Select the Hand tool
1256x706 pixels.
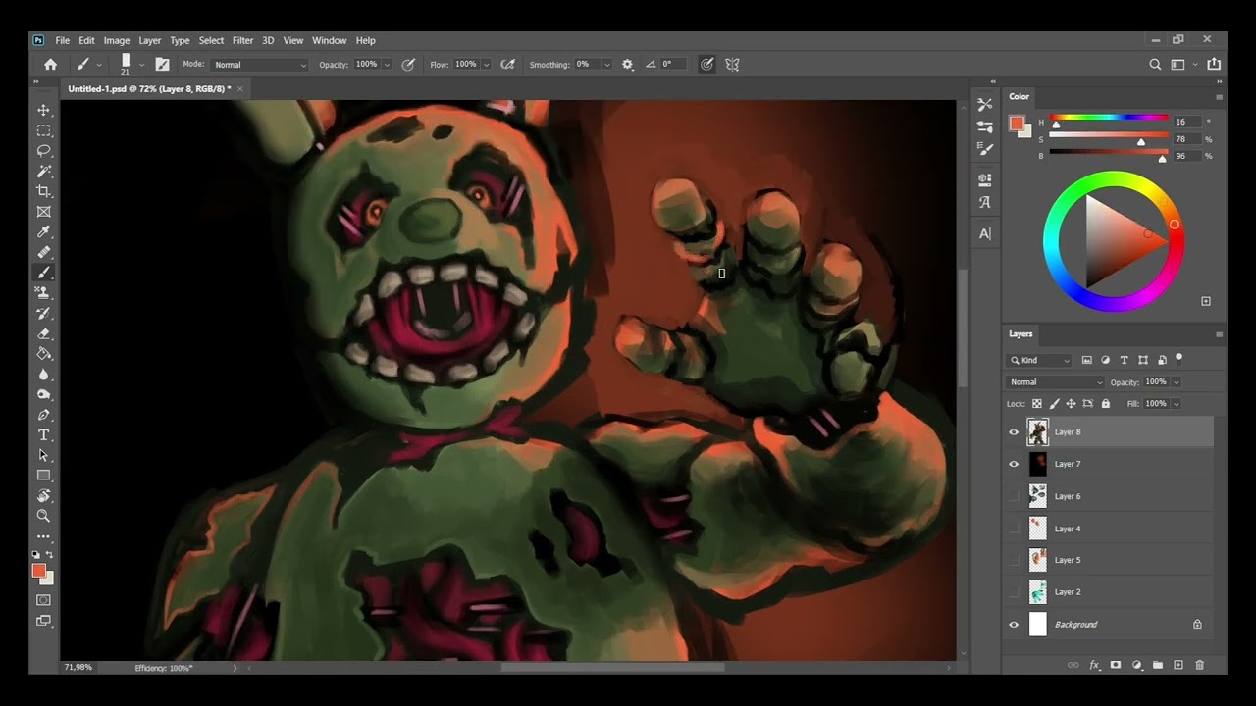[44, 496]
